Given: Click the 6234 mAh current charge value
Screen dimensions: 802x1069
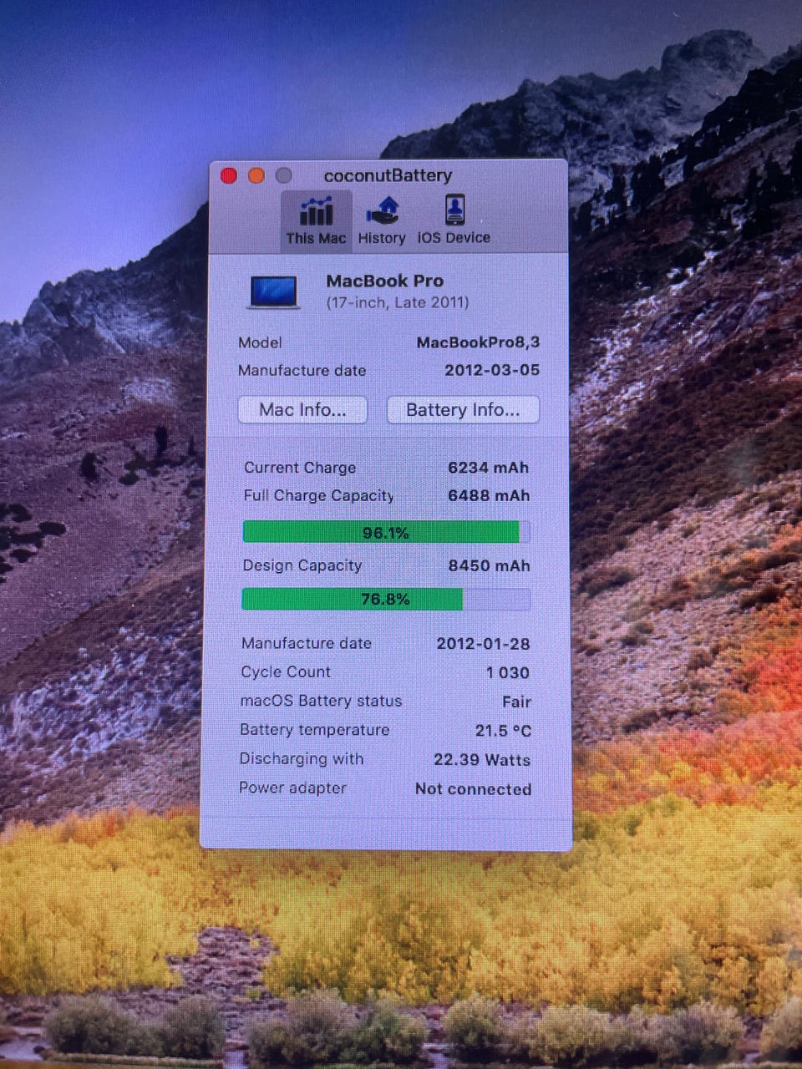Looking at the screenshot, I should pos(489,468).
